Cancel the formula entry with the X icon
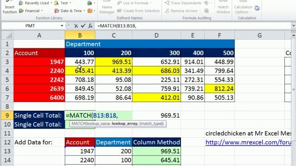Image resolution: width=296 pixels, height=166 pixels. tap(76, 26)
